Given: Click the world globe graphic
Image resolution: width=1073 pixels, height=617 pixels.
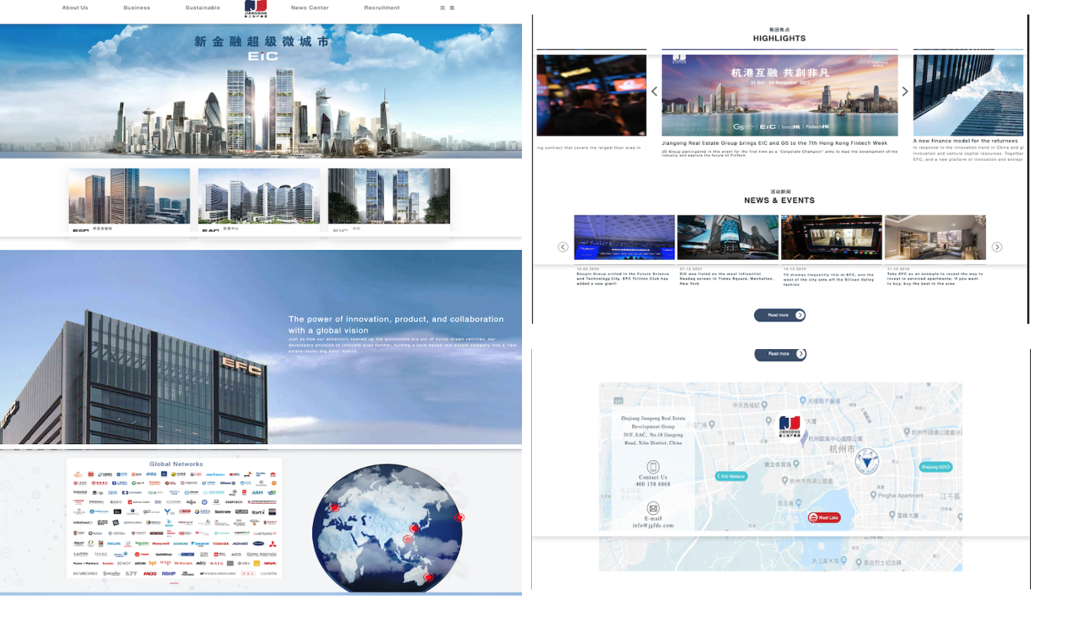Looking at the screenshot, I should tap(386, 528).
